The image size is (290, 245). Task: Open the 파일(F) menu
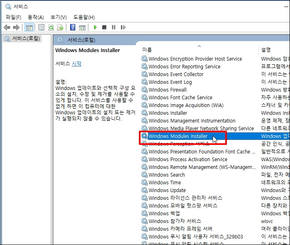(13, 17)
